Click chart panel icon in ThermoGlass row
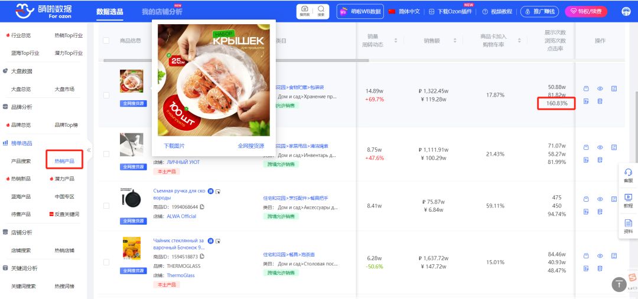The width and height of the screenshot is (638, 299). (x=614, y=255)
